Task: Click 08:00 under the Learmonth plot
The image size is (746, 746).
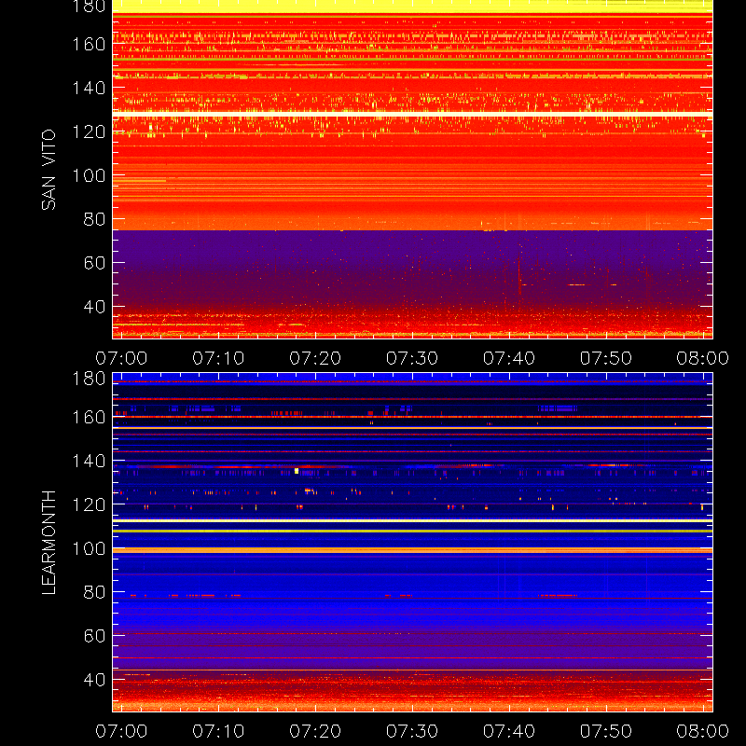Action: pos(703,731)
